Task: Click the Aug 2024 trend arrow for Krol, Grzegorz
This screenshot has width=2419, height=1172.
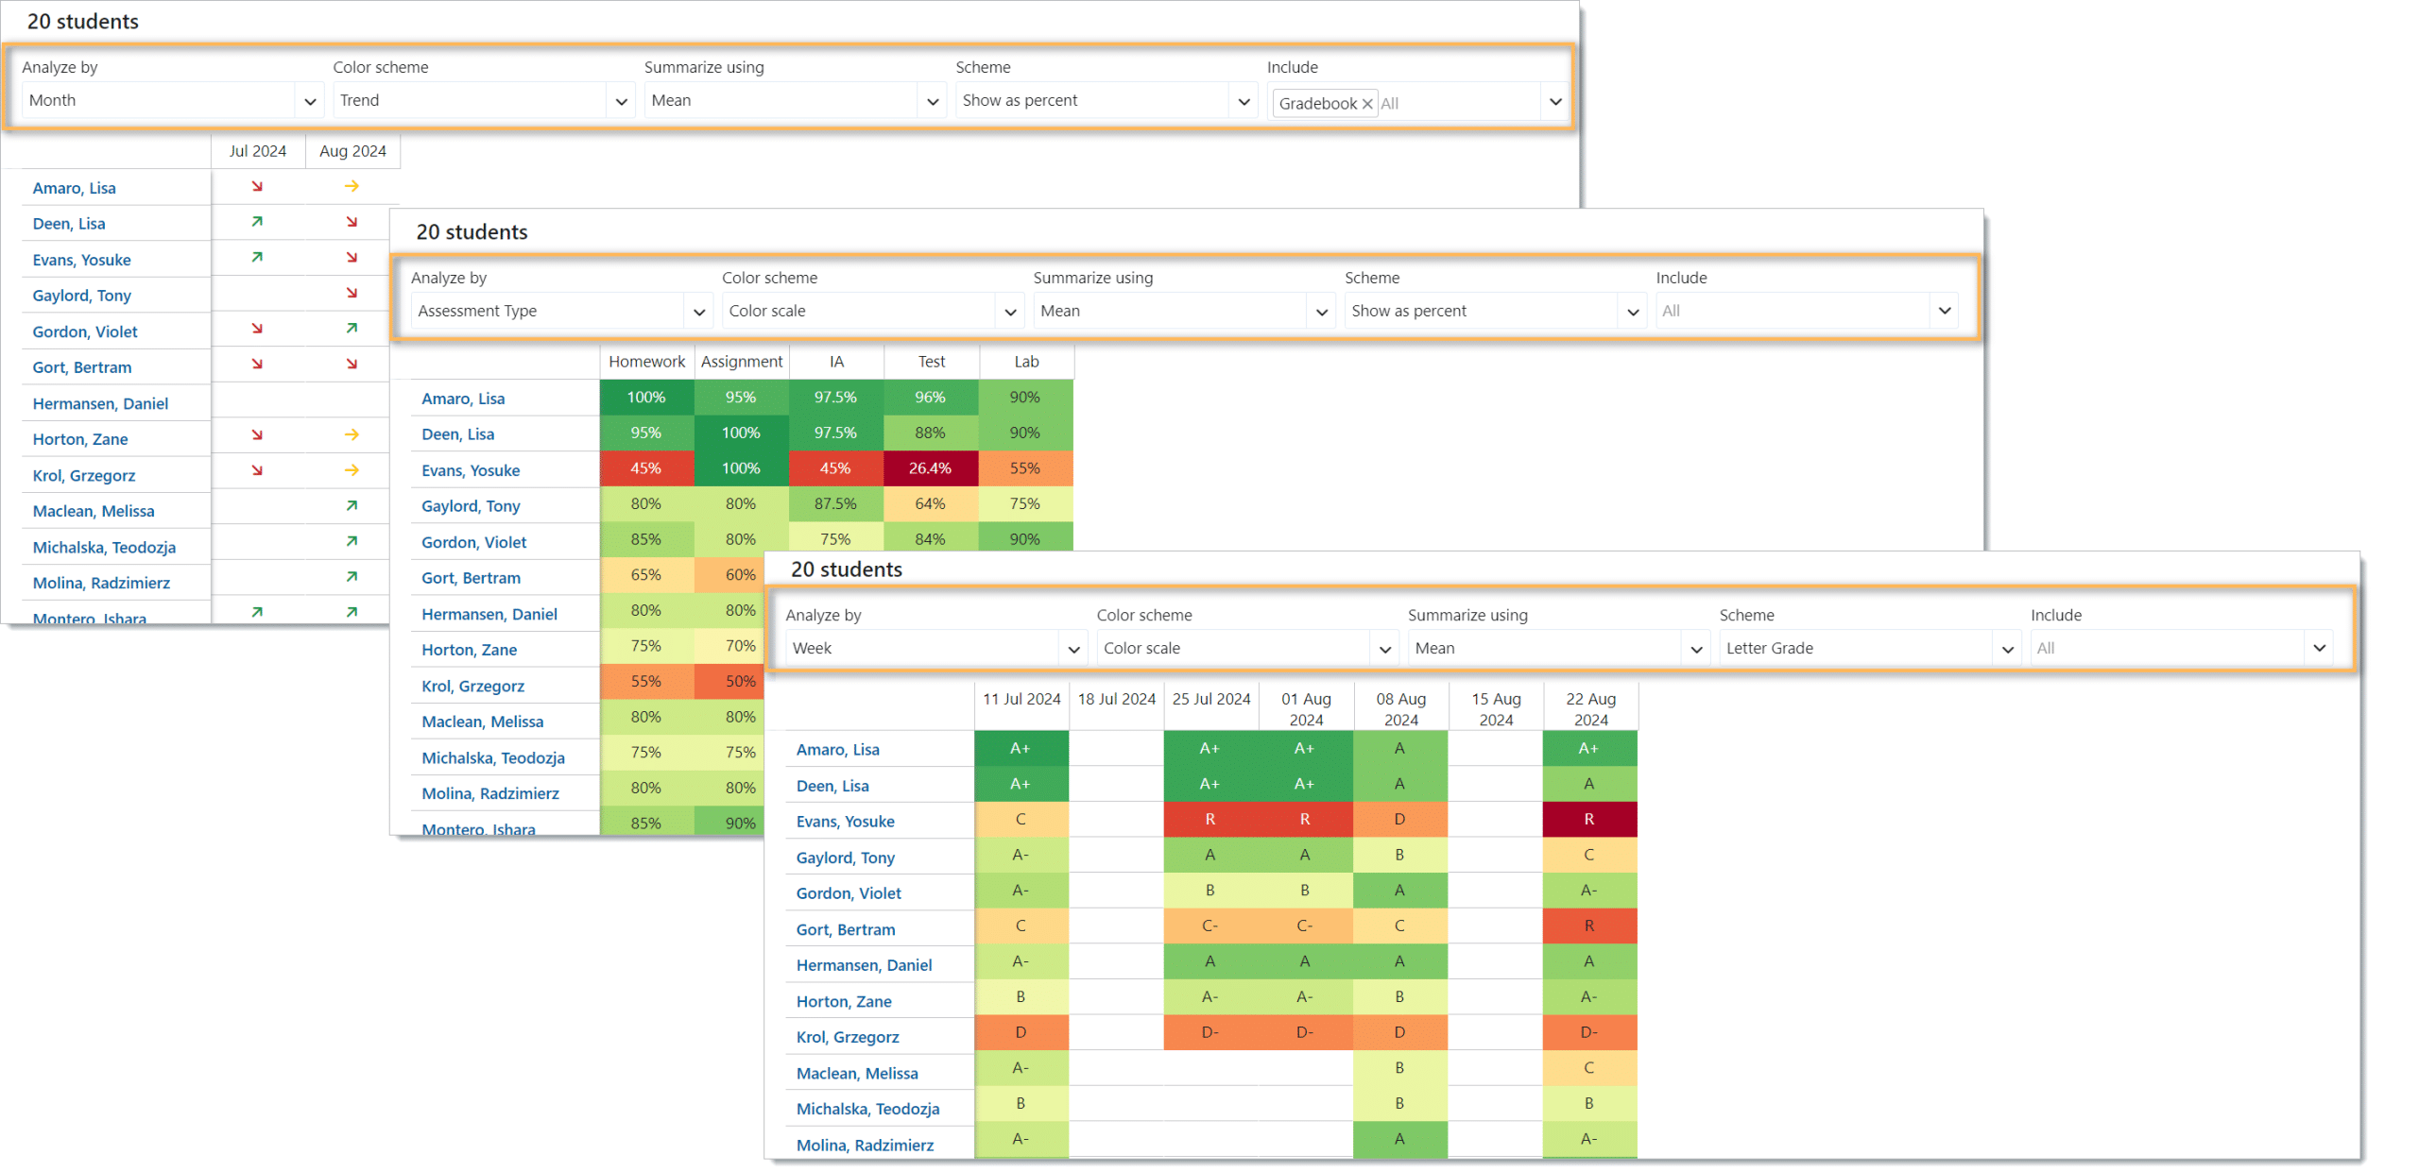Action: pyautogui.click(x=352, y=470)
